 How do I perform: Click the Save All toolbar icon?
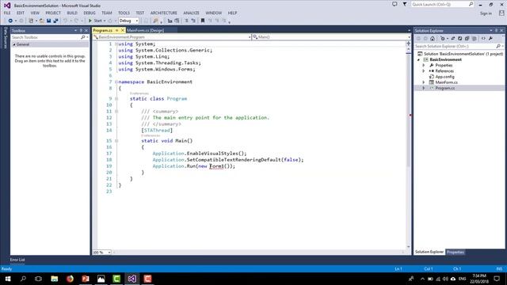coord(55,21)
